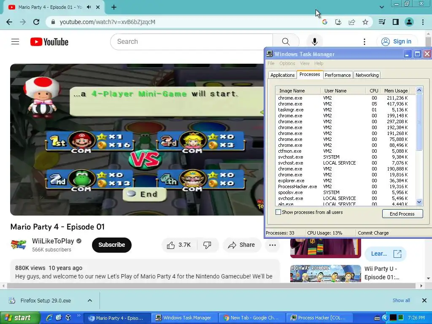Click the YouTube logo

tap(49, 42)
